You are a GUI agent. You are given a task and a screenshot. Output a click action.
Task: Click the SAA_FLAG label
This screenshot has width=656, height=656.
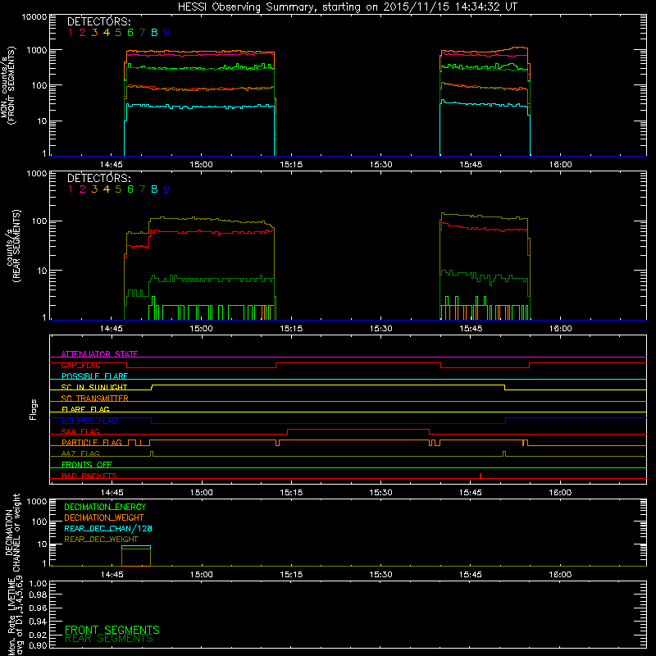click(80, 431)
